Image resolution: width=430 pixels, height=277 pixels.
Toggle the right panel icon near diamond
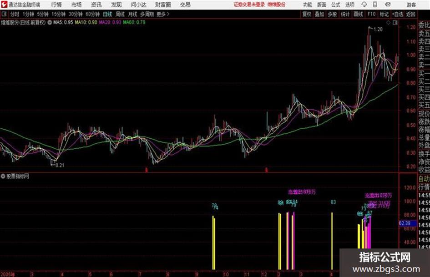(395, 23)
